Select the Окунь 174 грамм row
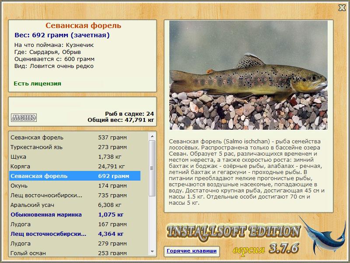Viewport: 350px width, 263px height. pos(75,185)
